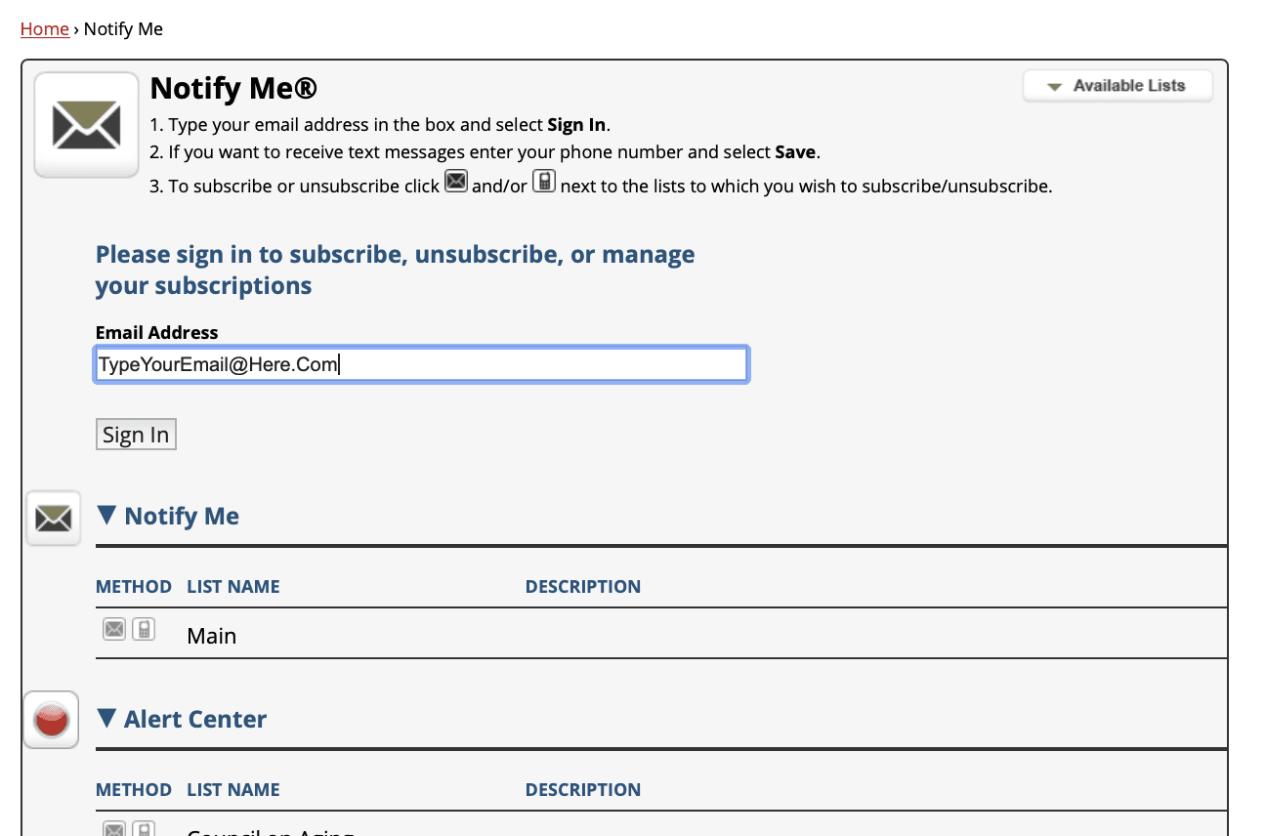Click METHOD column header under Notify Me
1266x836 pixels.
(134, 587)
